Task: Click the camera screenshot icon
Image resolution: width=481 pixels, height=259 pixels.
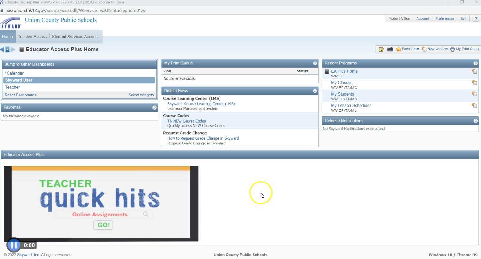Action: (x=390, y=49)
